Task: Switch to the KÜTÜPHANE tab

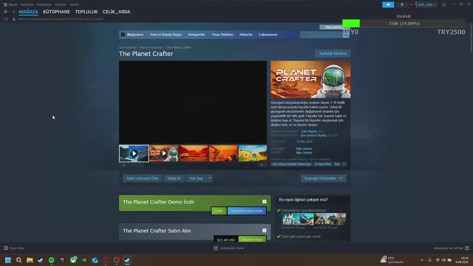Action: pyautogui.click(x=57, y=12)
